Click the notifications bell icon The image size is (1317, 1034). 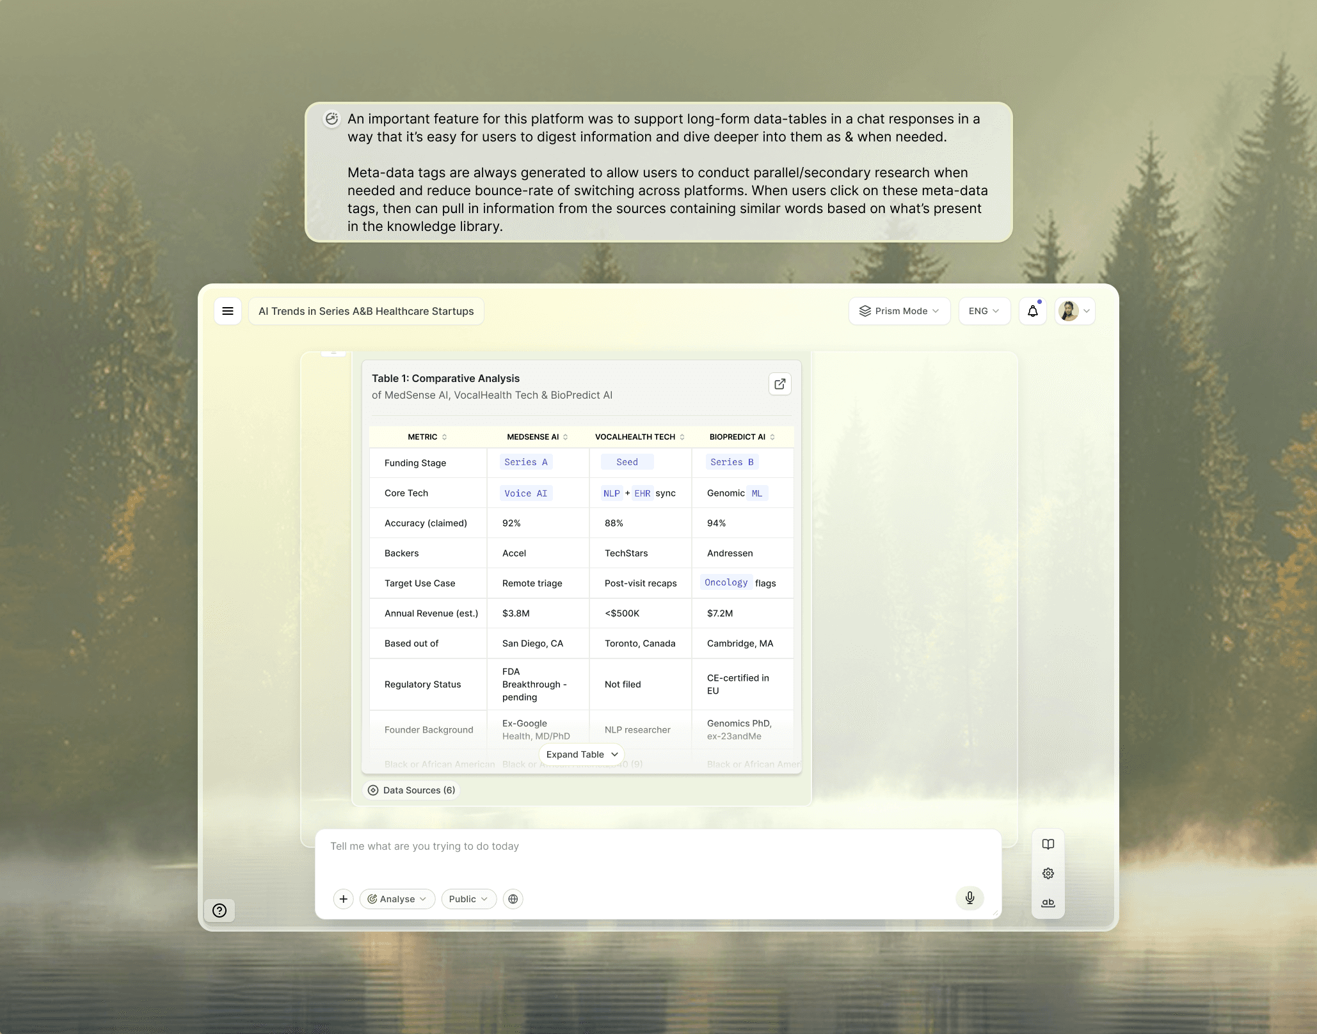tap(1032, 311)
